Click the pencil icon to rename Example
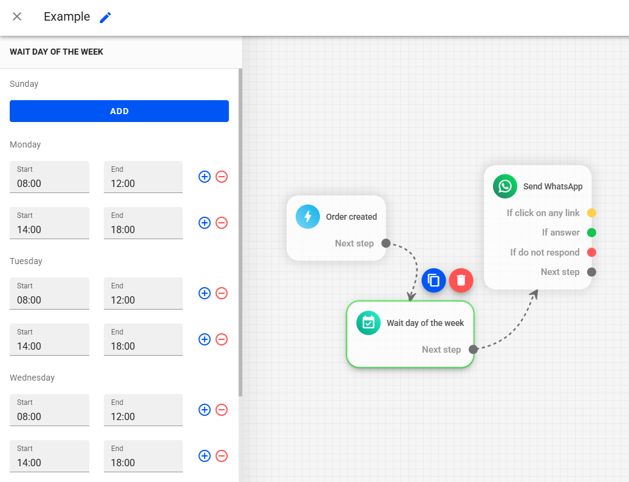The height and width of the screenshot is (482, 629). (106, 18)
